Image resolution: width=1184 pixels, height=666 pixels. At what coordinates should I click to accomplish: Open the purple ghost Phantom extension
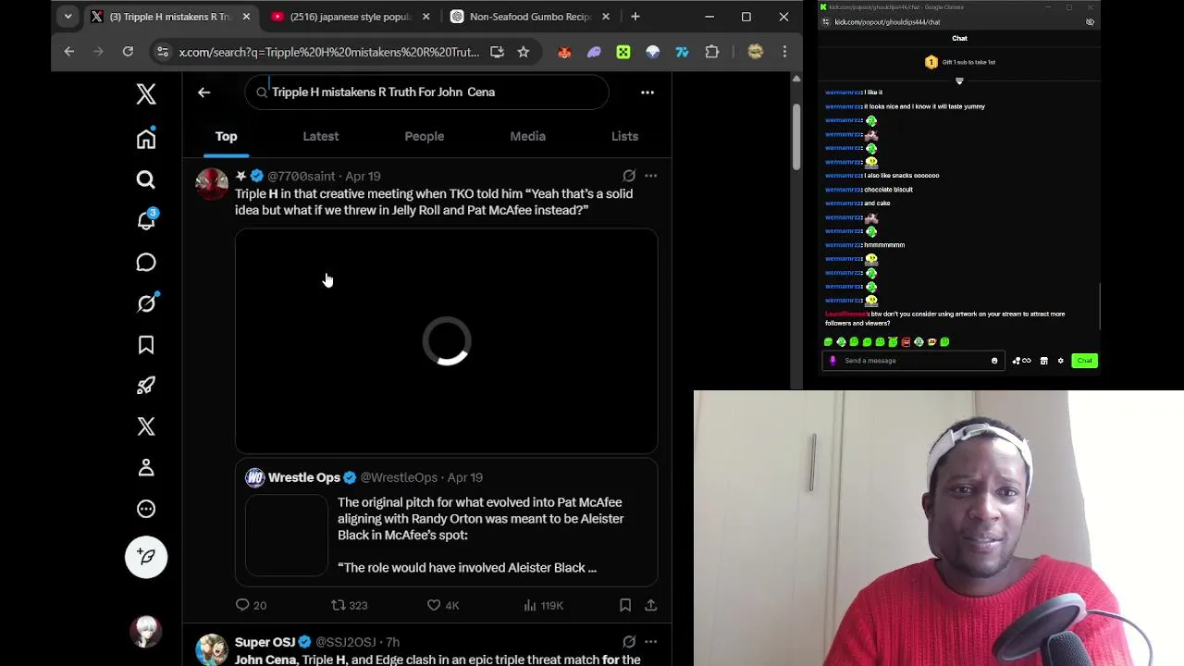tap(594, 52)
